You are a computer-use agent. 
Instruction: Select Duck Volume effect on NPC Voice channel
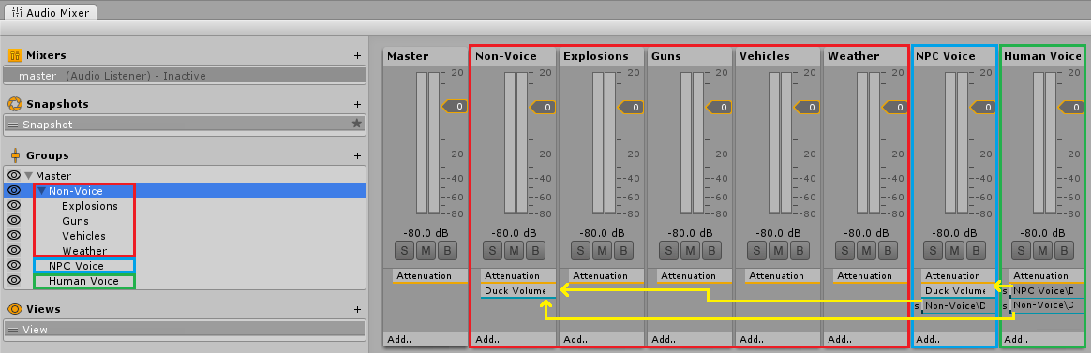[x=958, y=291]
